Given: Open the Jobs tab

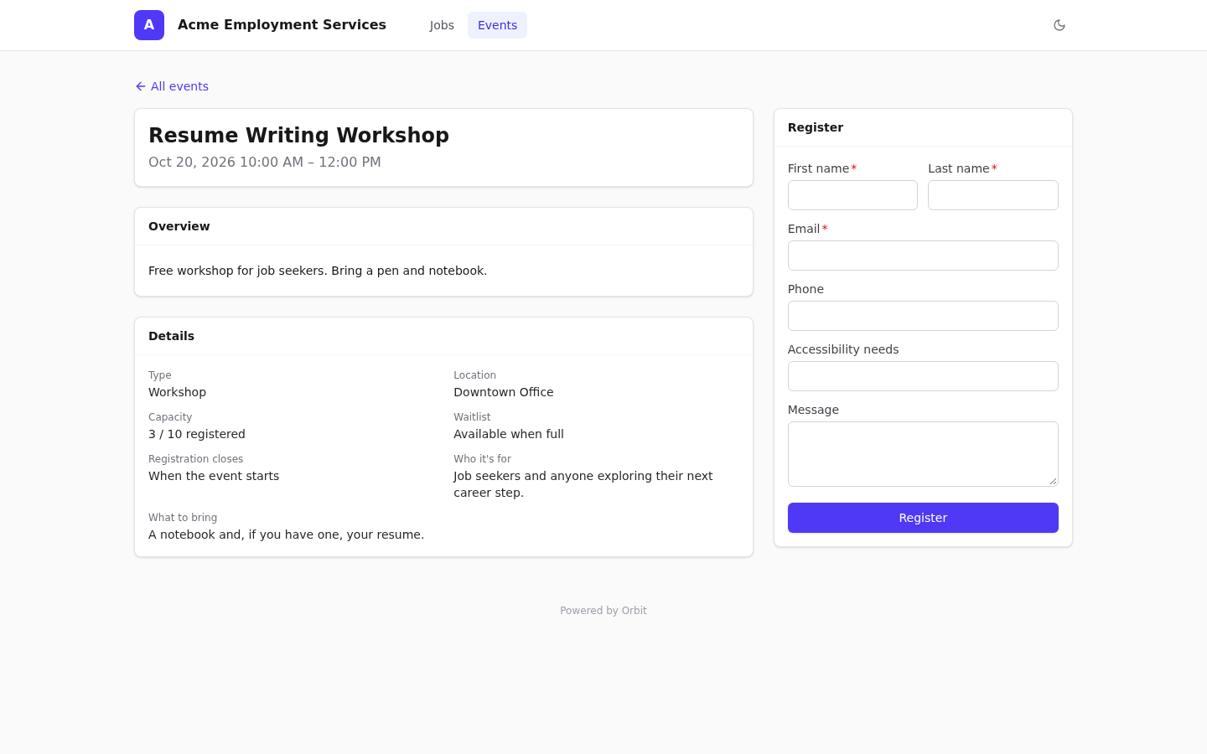Looking at the screenshot, I should [442, 25].
